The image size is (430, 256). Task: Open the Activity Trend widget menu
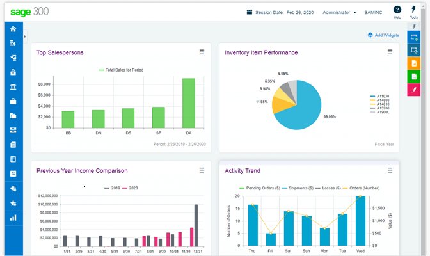click(390, 170)
